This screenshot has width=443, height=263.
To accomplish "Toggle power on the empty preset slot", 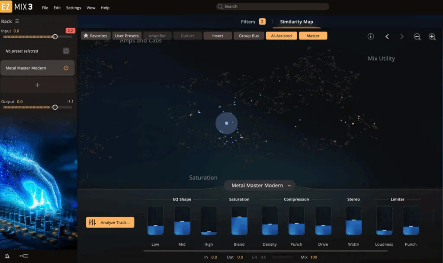I will pos(66,51).
